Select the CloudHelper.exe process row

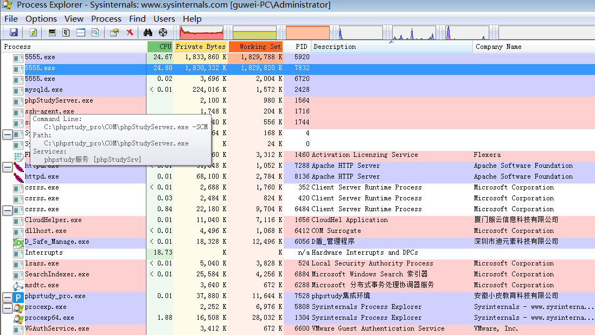click(297, 220)
